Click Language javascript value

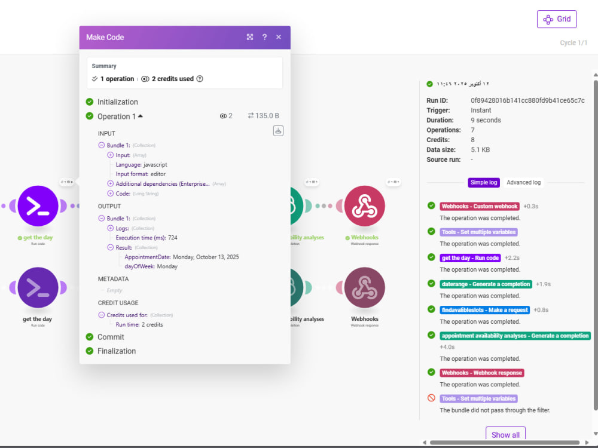point(155,165)
